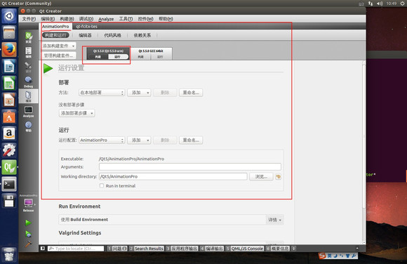Open the QML/JS Console pane
Viewport: 407px width, 264px height.
click(x=245, y=249)
